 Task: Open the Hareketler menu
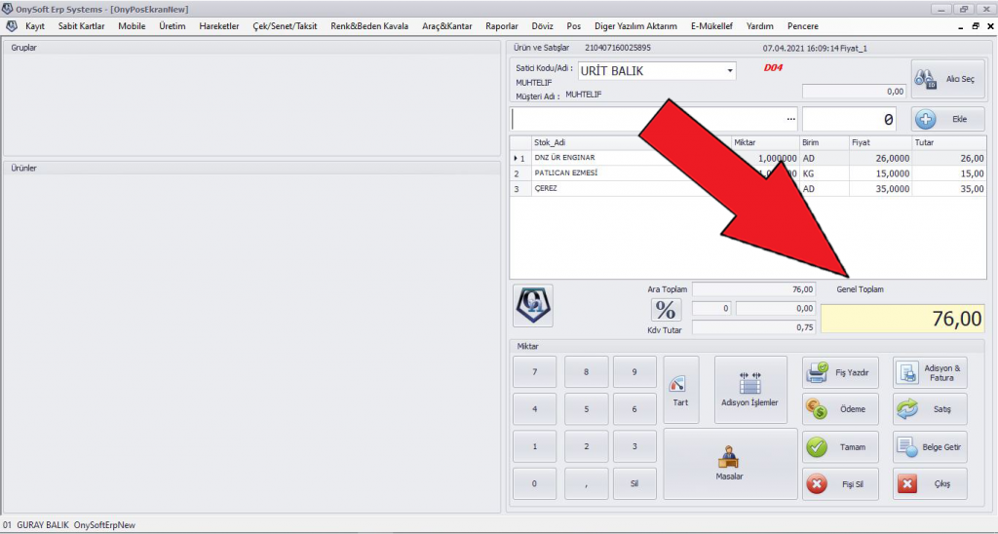click(x=219, y=26)
